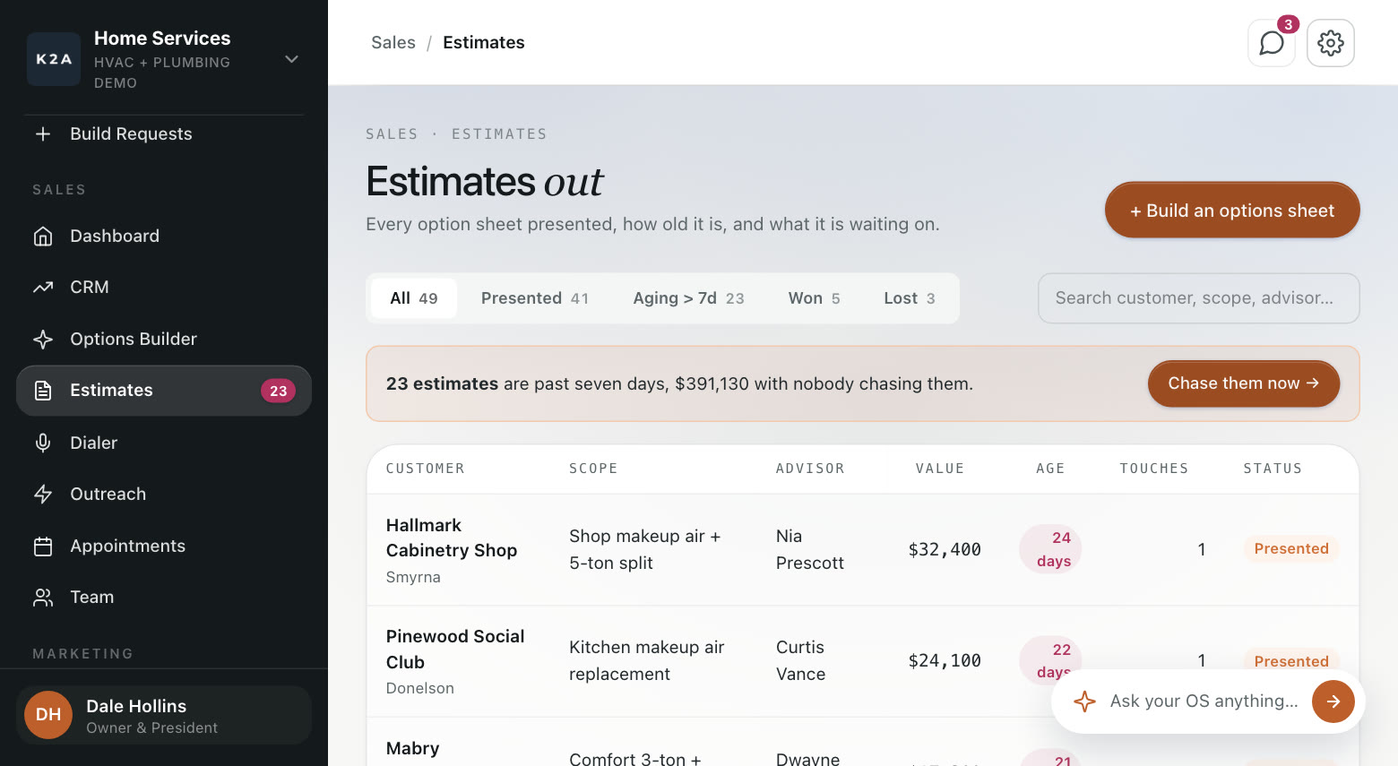Click the sparkle icon in Ask your OS
The height and width of the screenshot is (766, 1398).
tap(1084, 701)
